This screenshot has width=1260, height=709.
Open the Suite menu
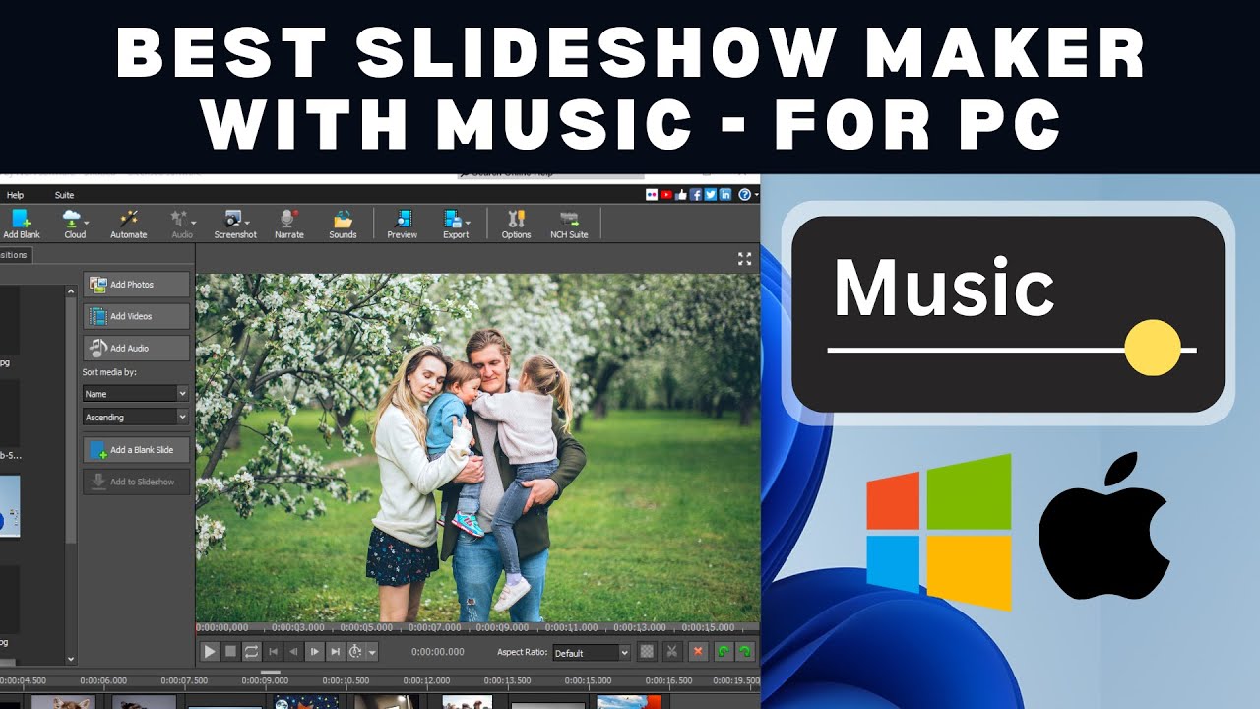[x=64, y=194]
